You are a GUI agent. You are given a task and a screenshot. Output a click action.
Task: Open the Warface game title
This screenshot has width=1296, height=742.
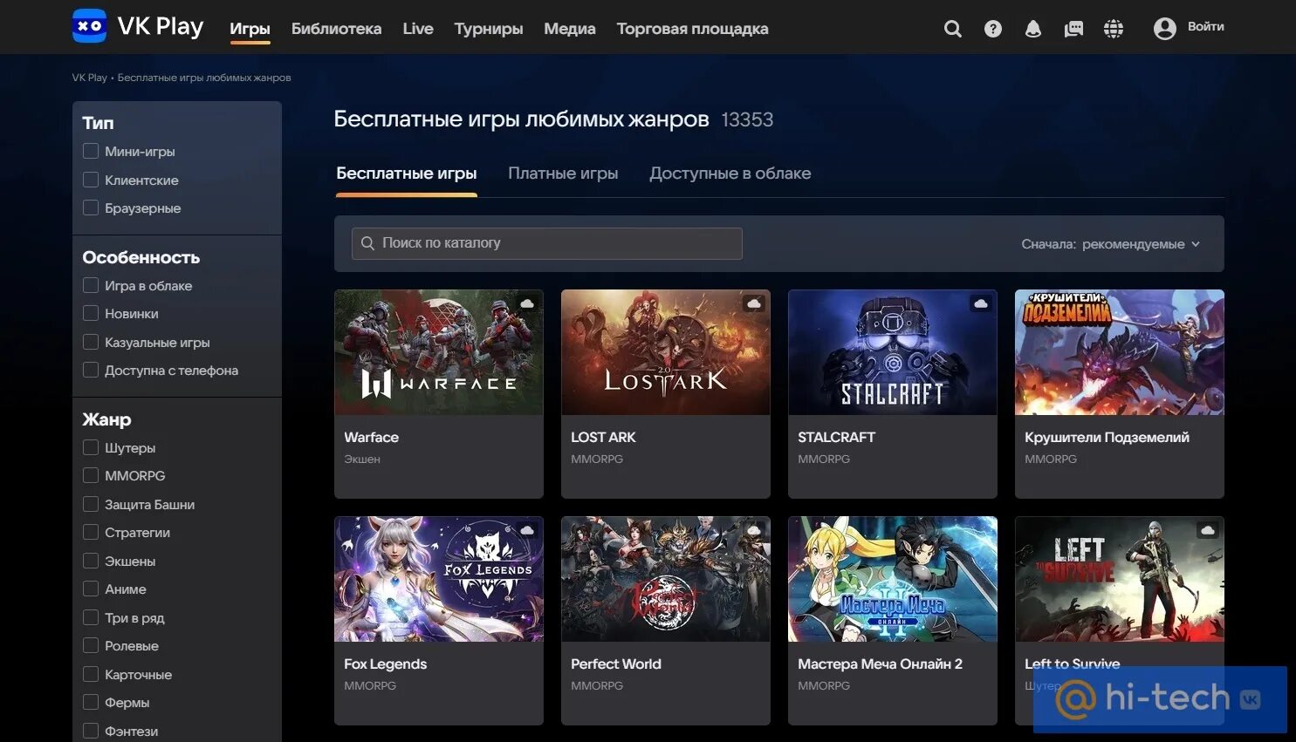(x=371, y=437)
